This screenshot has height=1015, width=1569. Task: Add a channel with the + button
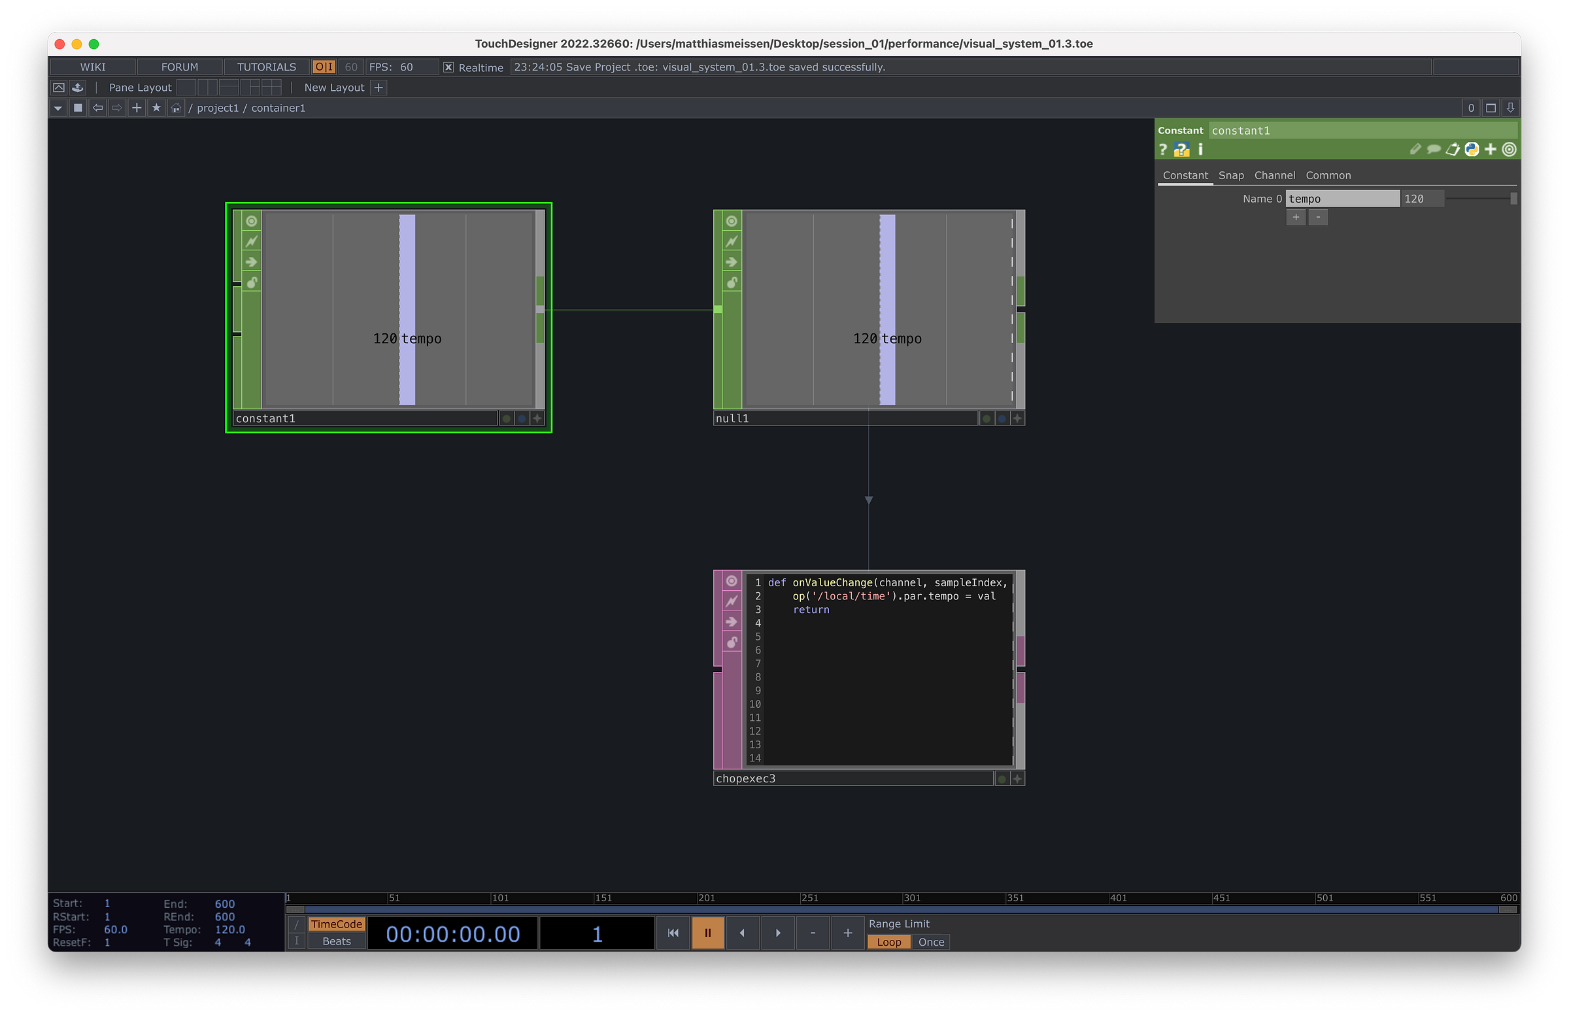(1296, 218)
